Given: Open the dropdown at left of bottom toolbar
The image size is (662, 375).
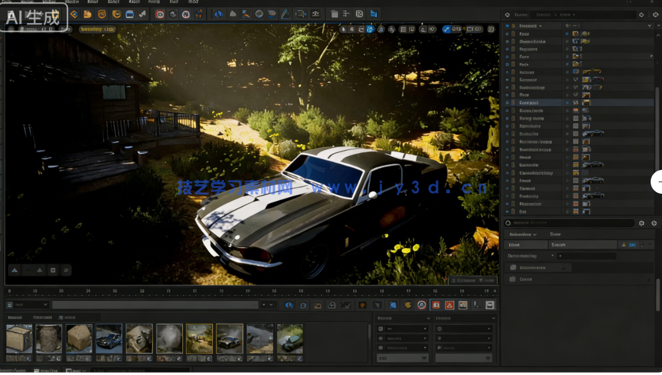Looking at the screenshot, I should tap(27, 305).
